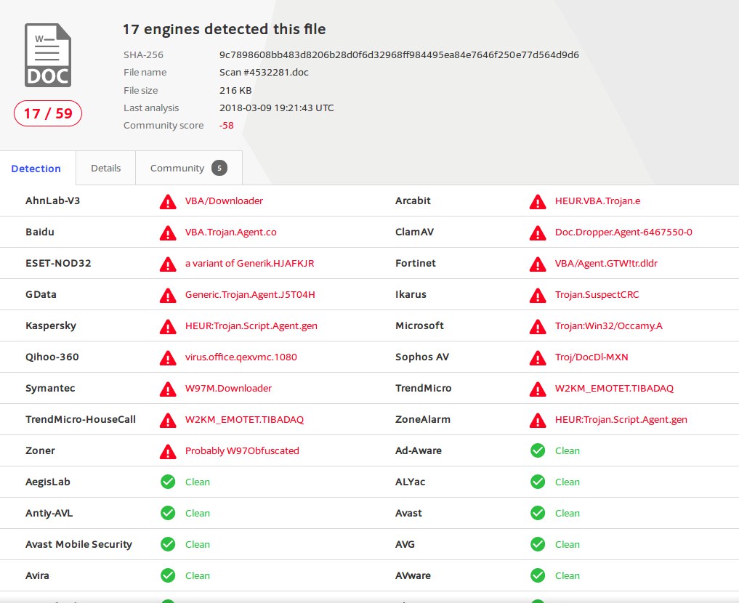Click the alert icon for Kaspersky result
This screenshot has width=739, height=603.
point(168,326)
